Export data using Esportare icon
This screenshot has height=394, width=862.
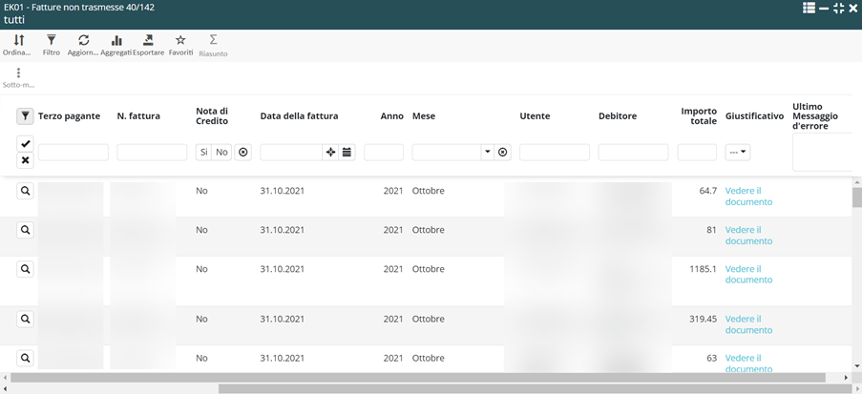pyautogui.click(x=148, y=41)
